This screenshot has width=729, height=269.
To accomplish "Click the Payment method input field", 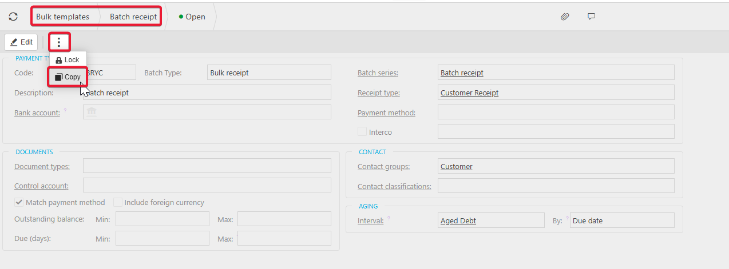I will click(556, 112).
